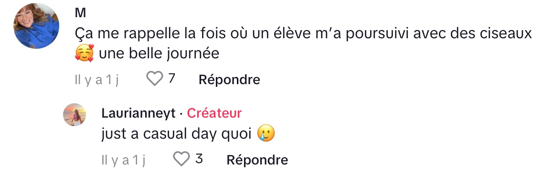Click the like count 3
This screenshot has width=553, height=175.
pyautogui.click(x=199, y=159)
